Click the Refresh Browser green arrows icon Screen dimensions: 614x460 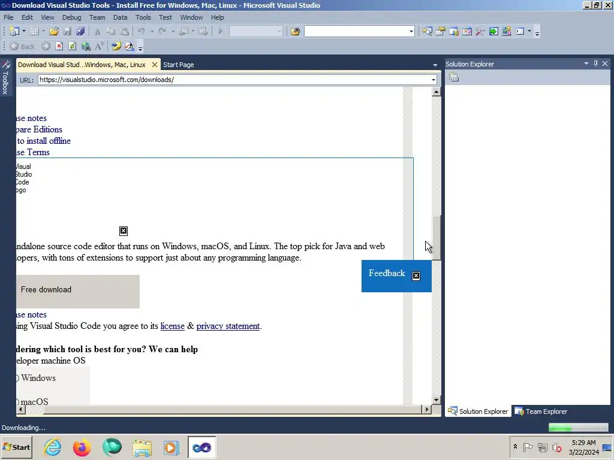click(72, 46)
